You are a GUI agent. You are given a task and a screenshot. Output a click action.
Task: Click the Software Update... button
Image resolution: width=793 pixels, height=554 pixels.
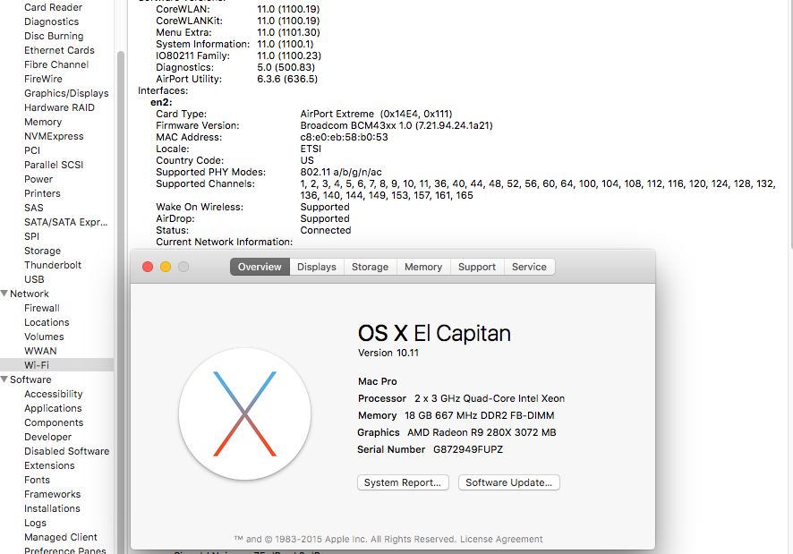pyautogui.click(x=508, y=482)
